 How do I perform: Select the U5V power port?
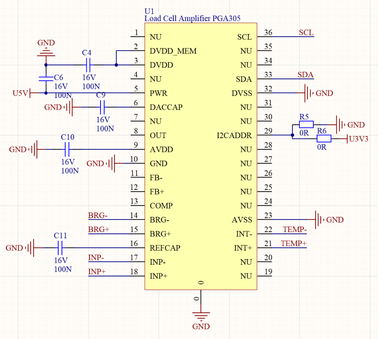(x=25, y=93)
